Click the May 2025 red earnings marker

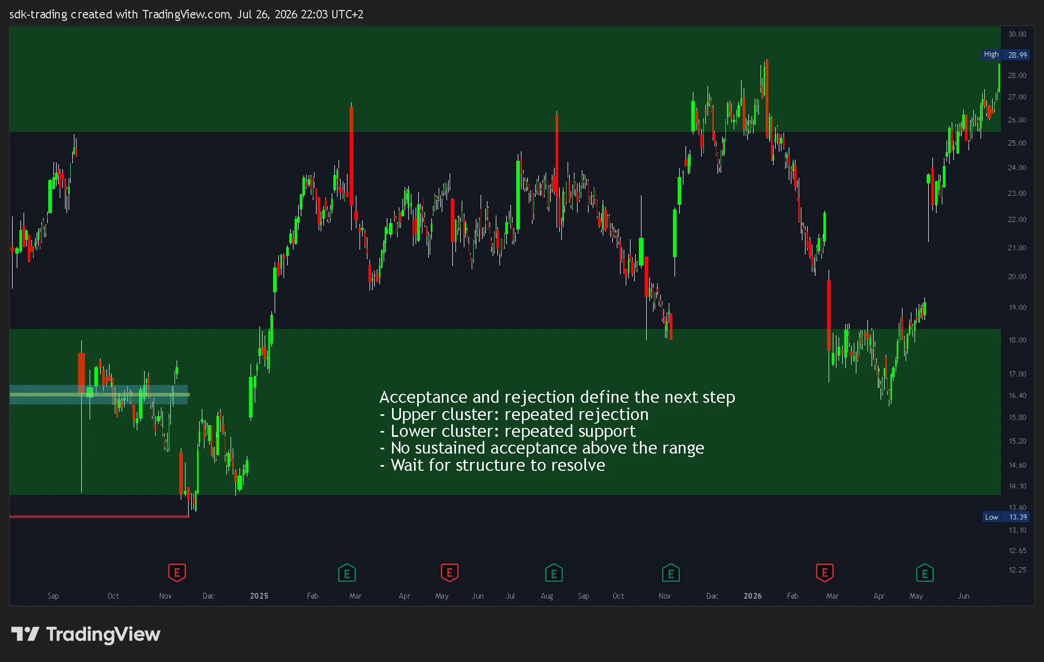tap(450, 572)
